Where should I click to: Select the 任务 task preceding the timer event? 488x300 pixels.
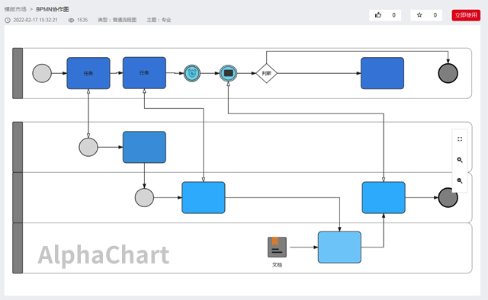[x=144, y=73]
